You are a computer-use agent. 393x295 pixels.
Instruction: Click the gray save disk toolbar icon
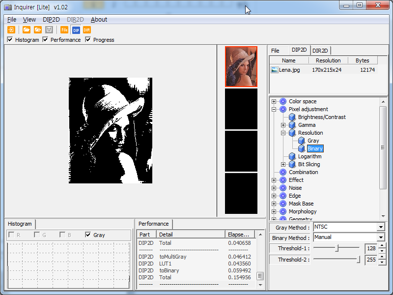coord(49,30)
